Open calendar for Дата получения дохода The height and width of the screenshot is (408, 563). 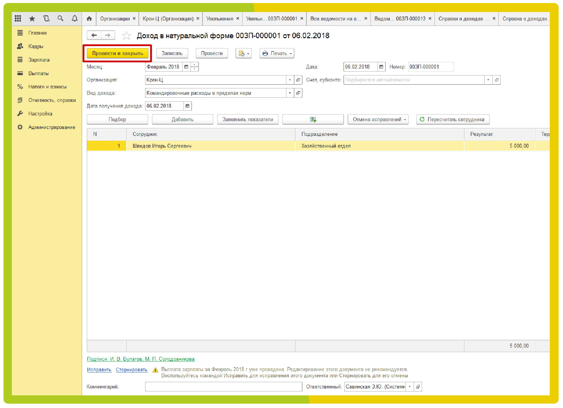click(x=187, y=106)
